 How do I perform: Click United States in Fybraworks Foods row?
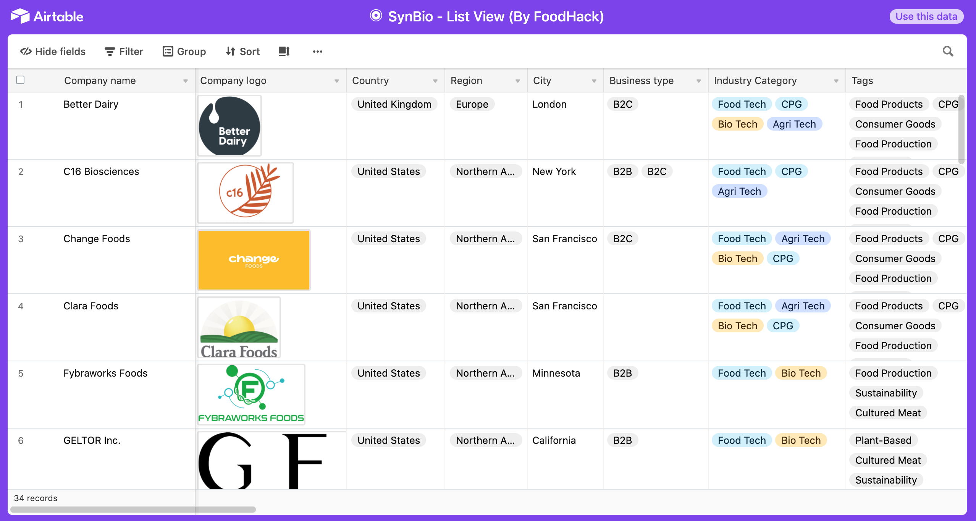click(389, 373)
